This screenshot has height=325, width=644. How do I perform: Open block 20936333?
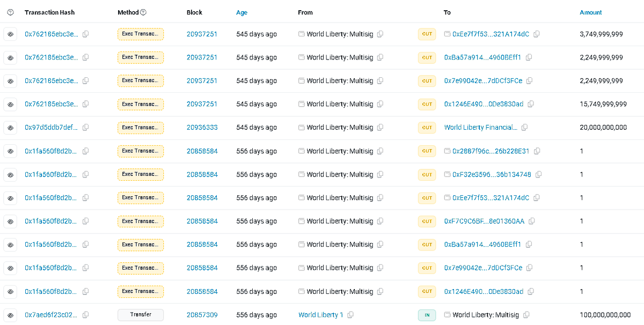click(x=202, y=128)
